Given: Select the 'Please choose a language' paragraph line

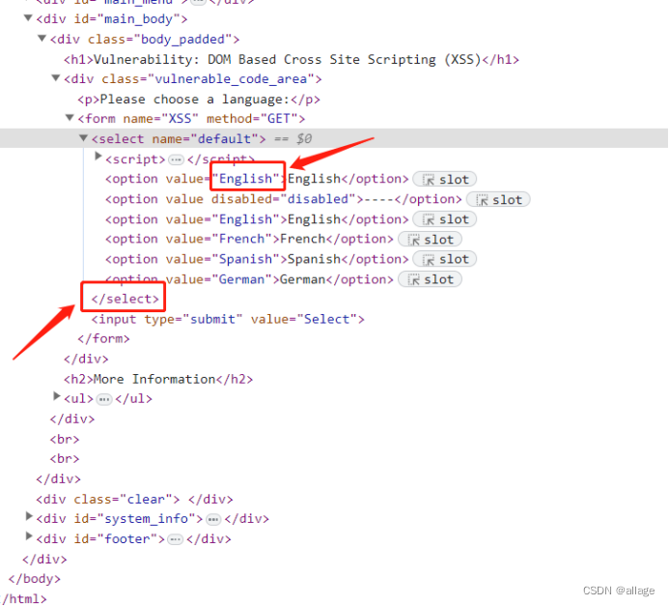Looking at the screenshot, I should (199, 100).
